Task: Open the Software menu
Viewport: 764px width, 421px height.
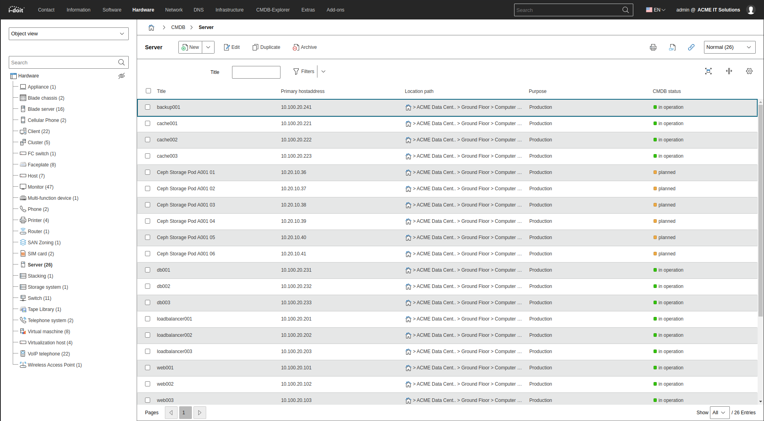Action: tap(112, 10)
